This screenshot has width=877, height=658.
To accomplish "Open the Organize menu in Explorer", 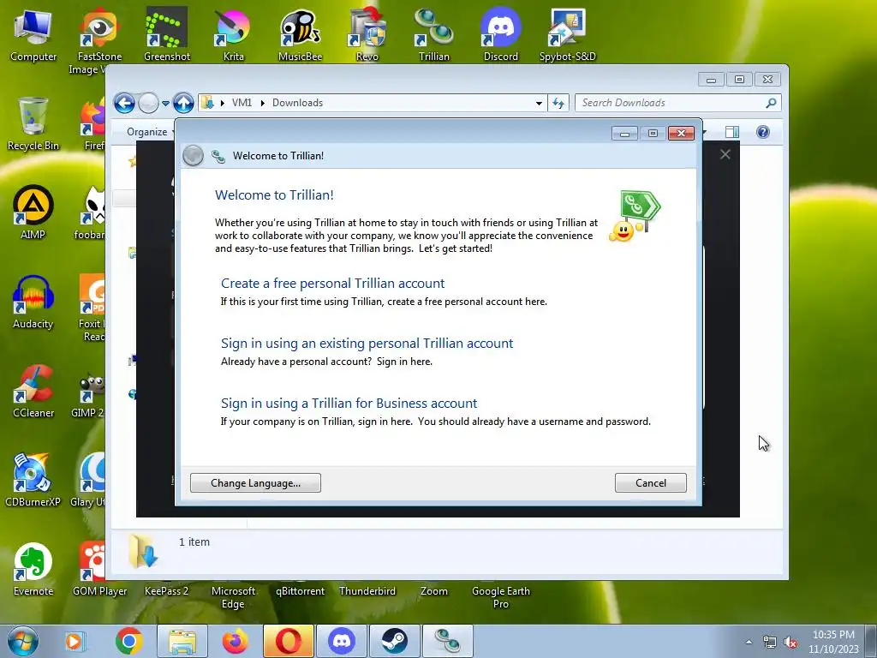I will [x=147, y=132].
